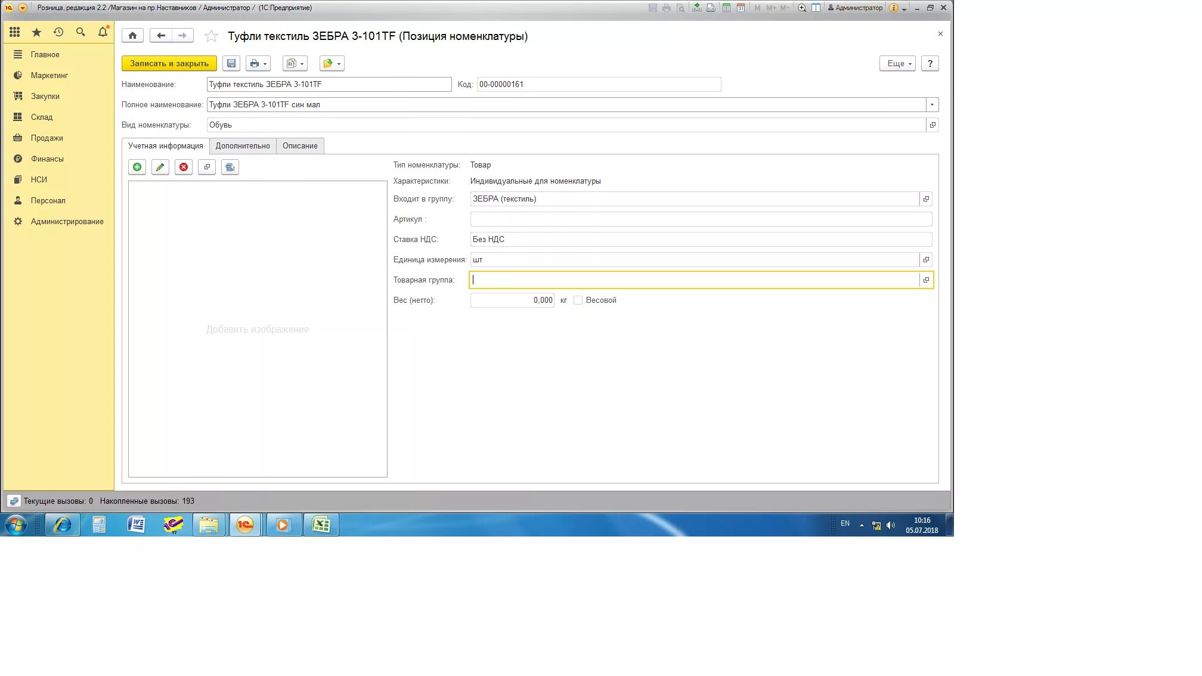
Task: Open the Входит в группу selection button
Action: pyautogui.click(x=926, y=199)
